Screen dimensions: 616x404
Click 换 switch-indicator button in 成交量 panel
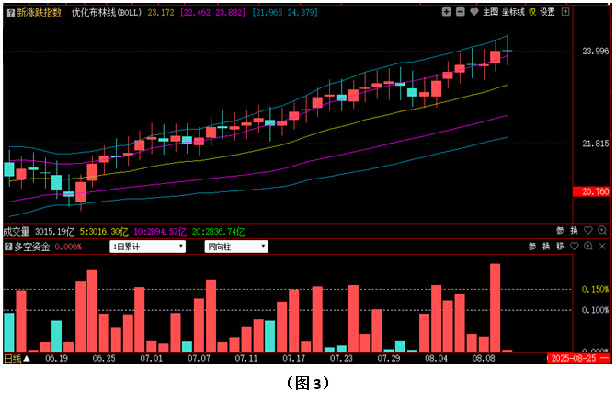click(574, 231)
